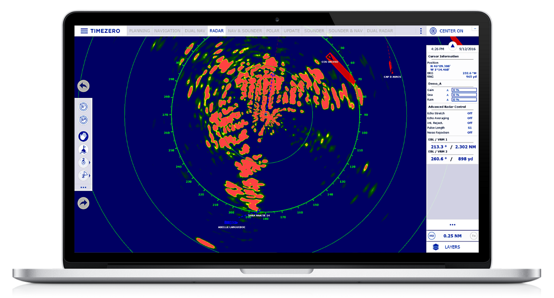Toggle Echo Stretch Off setting

[470, 113]
